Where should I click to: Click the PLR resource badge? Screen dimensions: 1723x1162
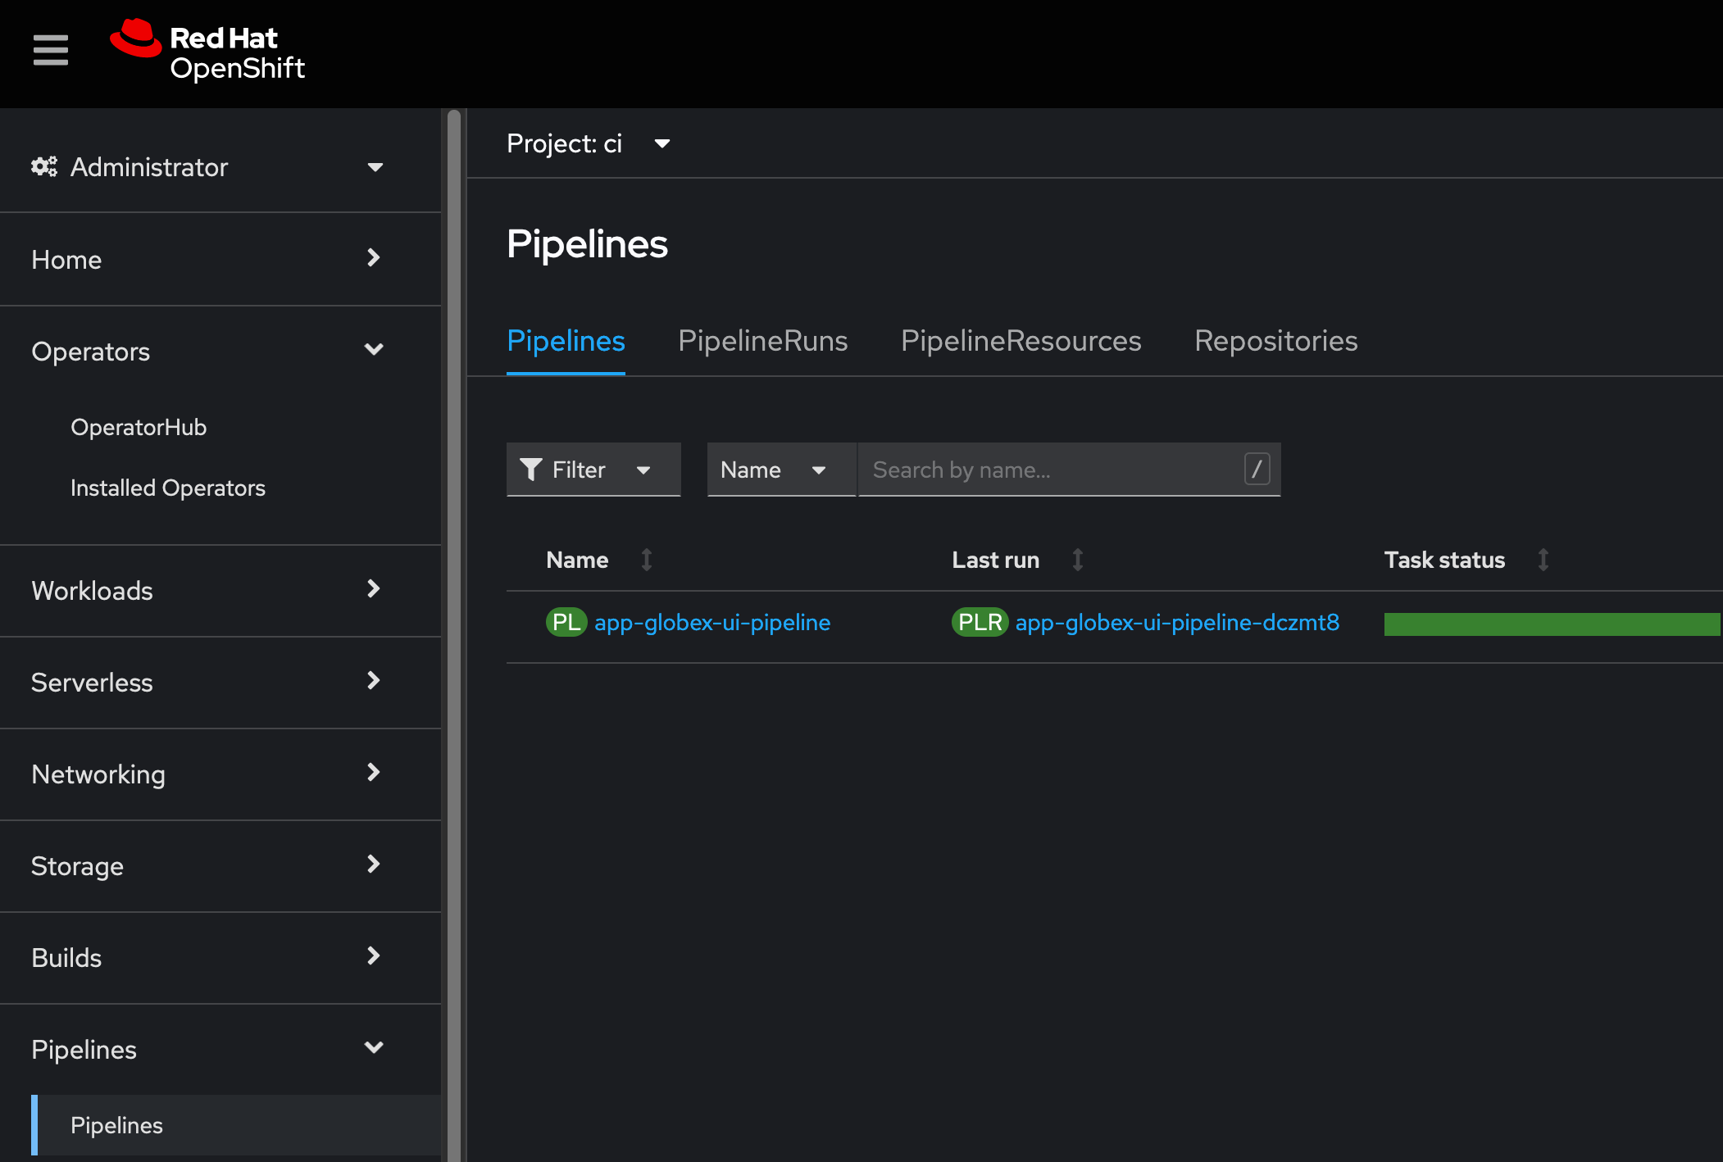(980, 622)
